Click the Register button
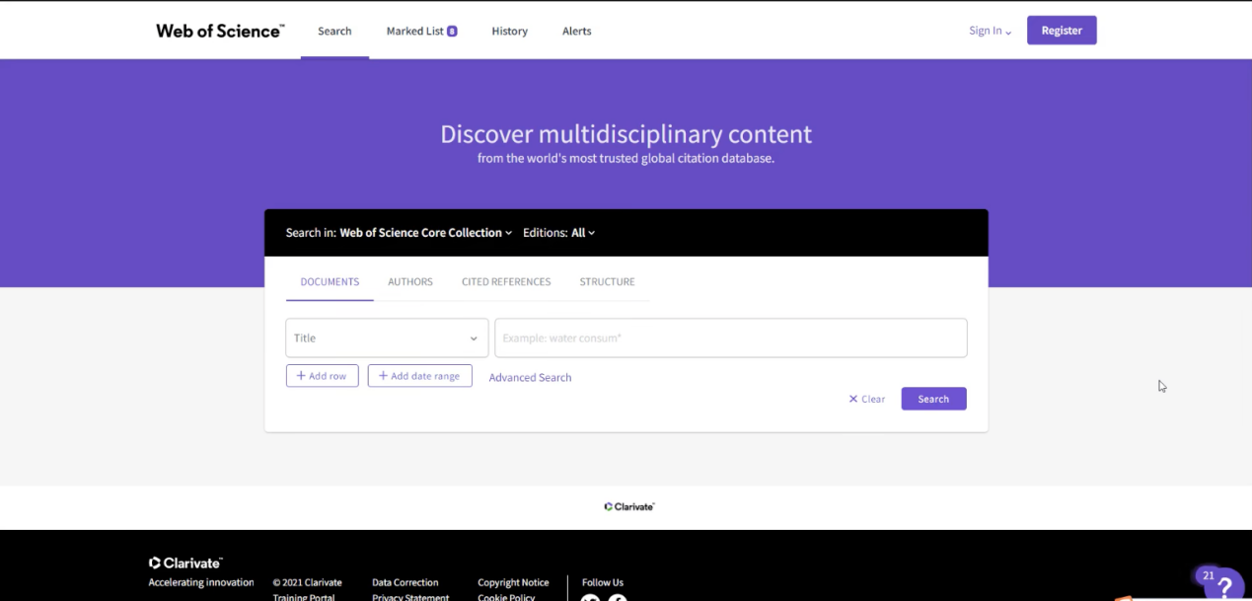The width and height of the screenshot is (1252, 601). 1062,31
